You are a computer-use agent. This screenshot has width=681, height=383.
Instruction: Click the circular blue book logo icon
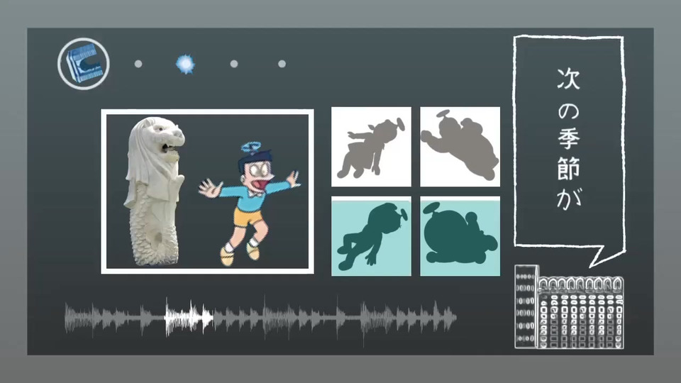tap(84, 64)
